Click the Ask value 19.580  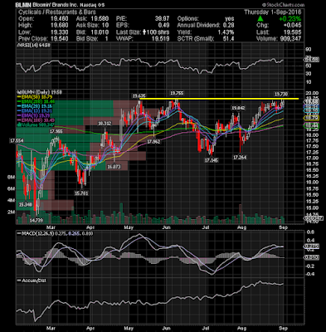click(100, 19)
